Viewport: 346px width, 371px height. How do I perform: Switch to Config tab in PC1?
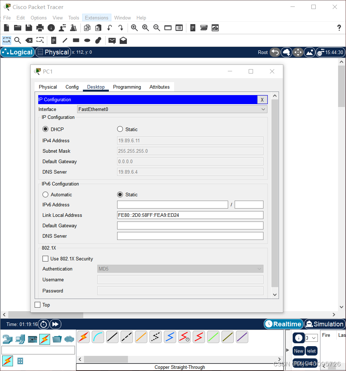[x=72, y=87]
